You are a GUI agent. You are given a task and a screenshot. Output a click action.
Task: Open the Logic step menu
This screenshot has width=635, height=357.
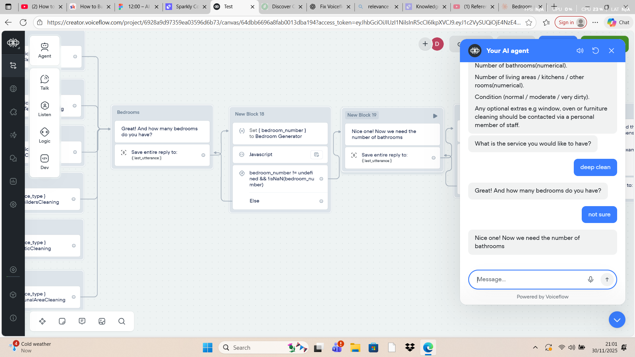pos(45,135)
